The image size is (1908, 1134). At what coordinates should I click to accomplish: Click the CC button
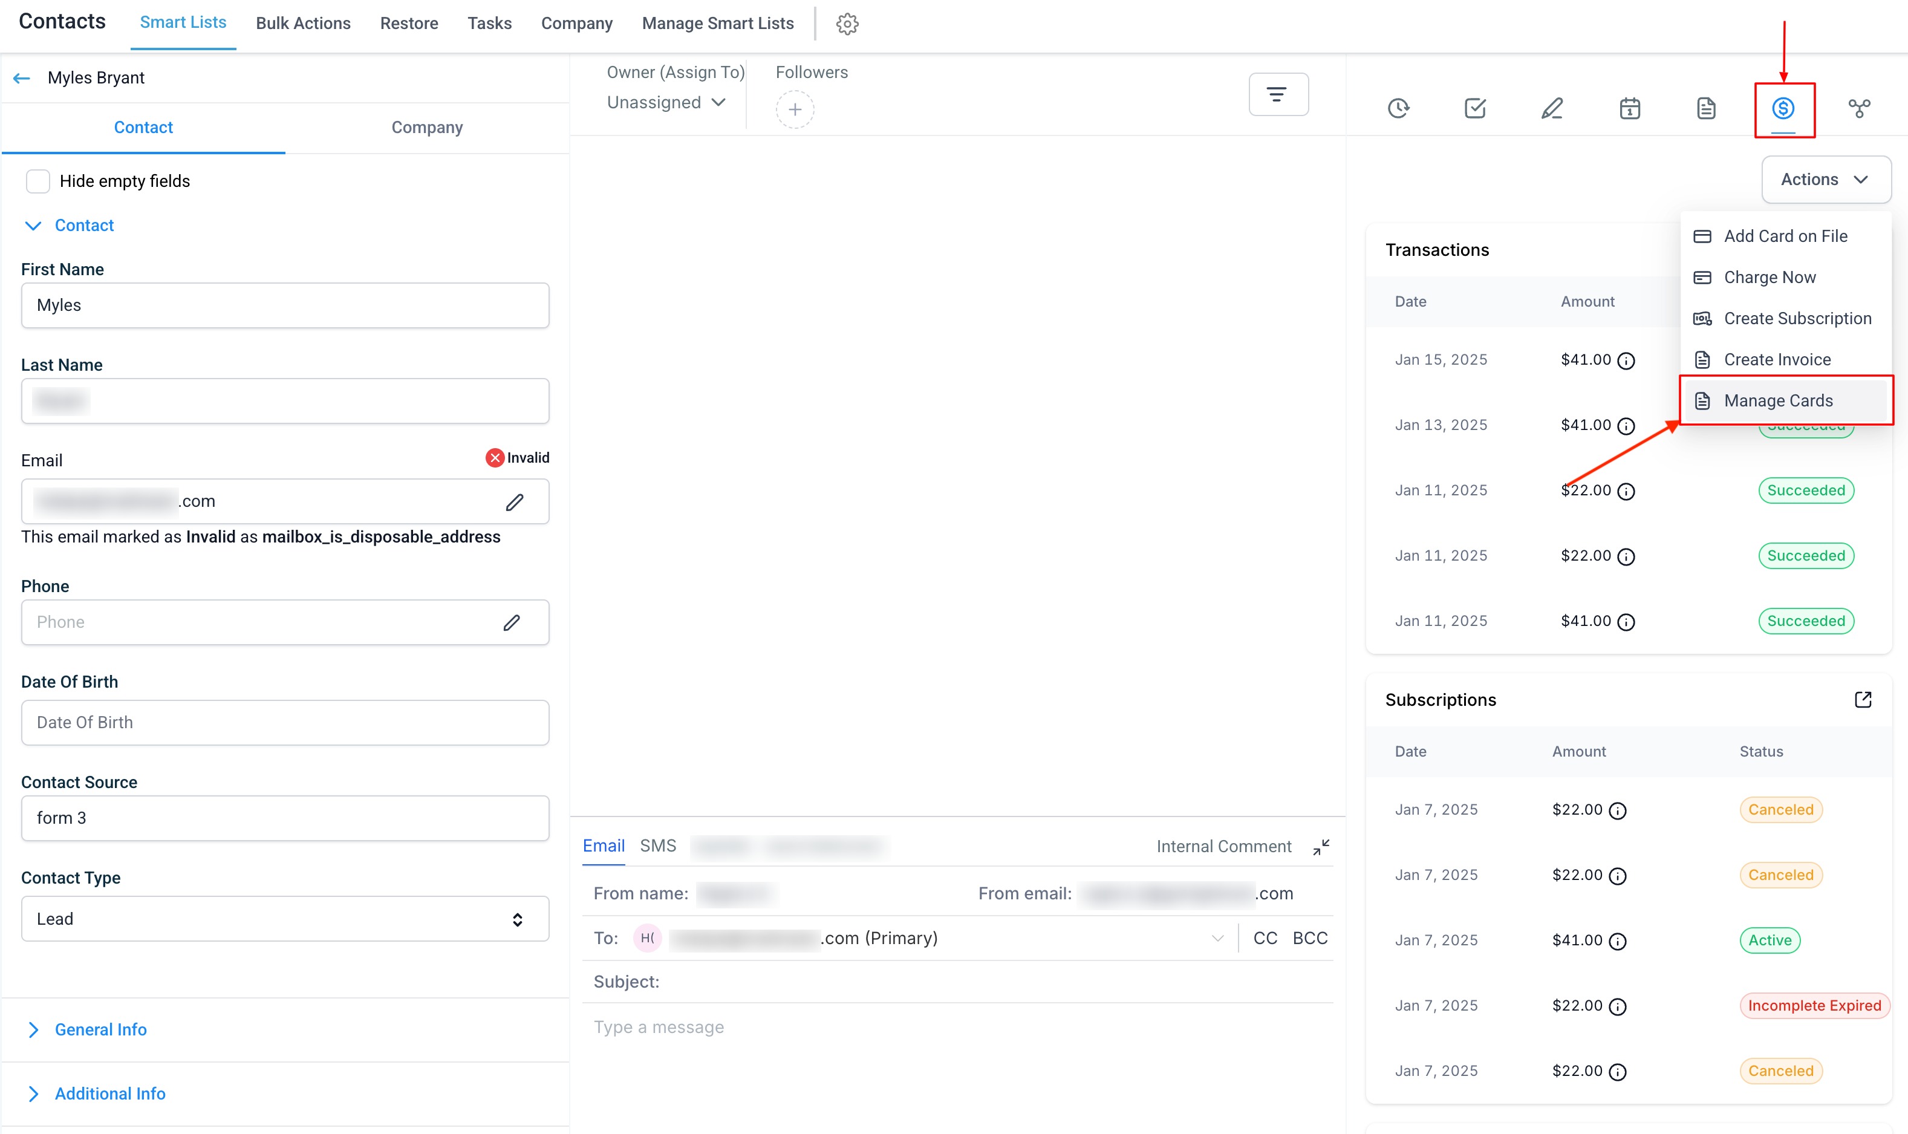[x=1265, y=939]
